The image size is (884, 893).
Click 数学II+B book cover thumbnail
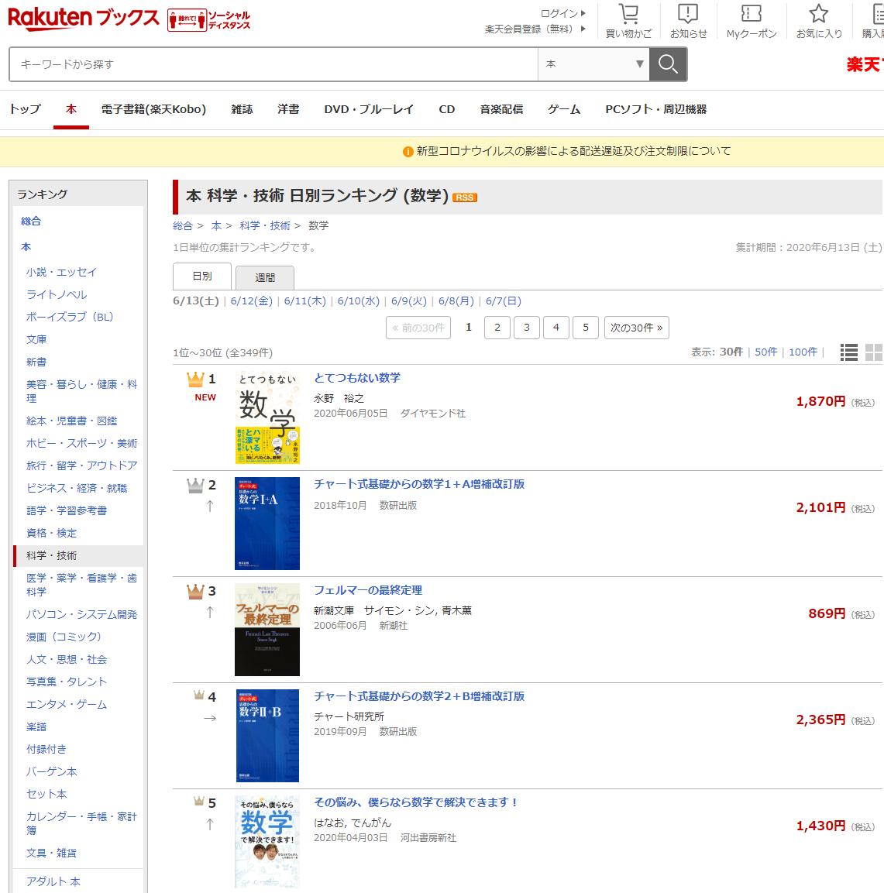point(267,736)
